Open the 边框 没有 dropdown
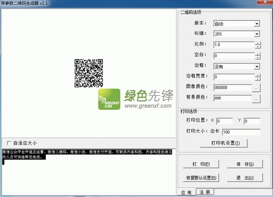Image resolution: width=273 pixels, height=197 pixels. point(257,66)
